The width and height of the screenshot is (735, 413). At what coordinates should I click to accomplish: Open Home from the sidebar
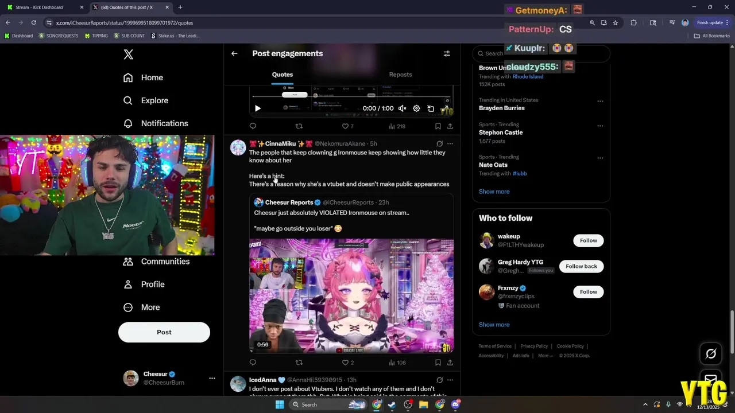[x=144, y=77]
